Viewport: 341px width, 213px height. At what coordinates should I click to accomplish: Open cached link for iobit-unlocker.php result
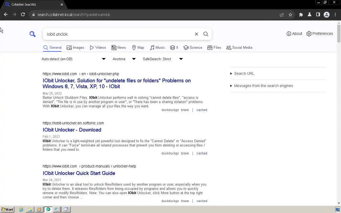(x=202, y=110)
